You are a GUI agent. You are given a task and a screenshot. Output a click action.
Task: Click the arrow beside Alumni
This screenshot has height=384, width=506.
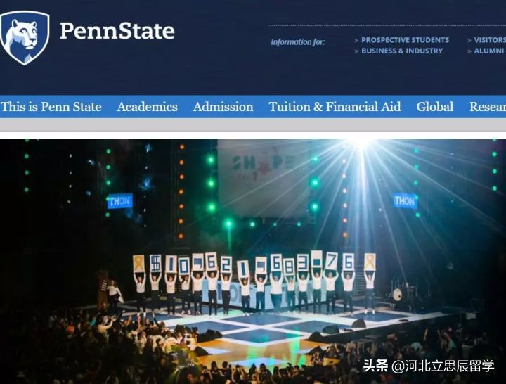pyautogui.click(x=469, y=51)
